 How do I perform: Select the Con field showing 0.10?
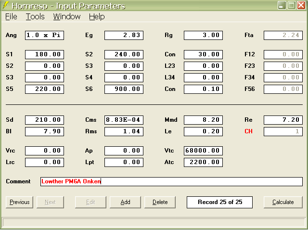(203, 89)
